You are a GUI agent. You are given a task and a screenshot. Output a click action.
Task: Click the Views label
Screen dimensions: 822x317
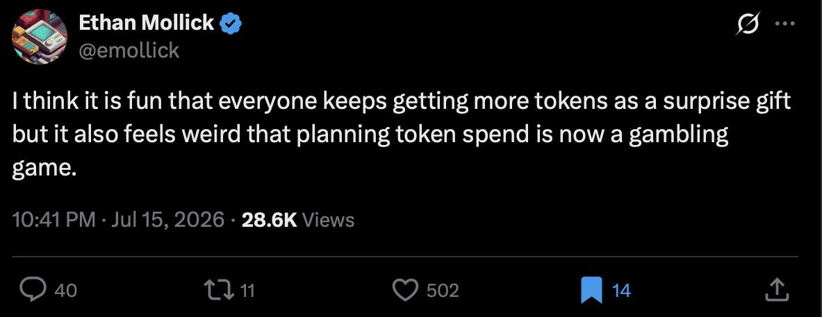(329, 220)
